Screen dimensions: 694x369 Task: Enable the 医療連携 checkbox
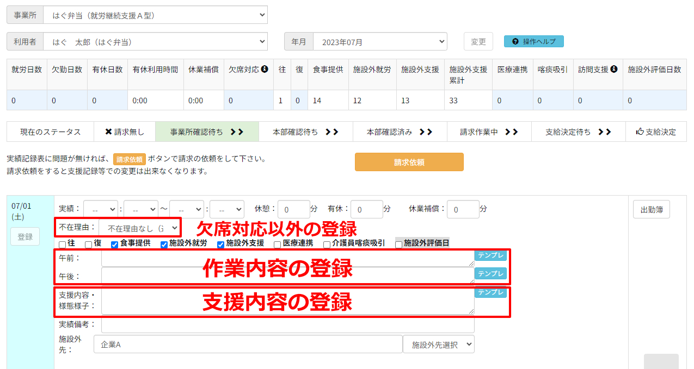click(x=278, y=245)
